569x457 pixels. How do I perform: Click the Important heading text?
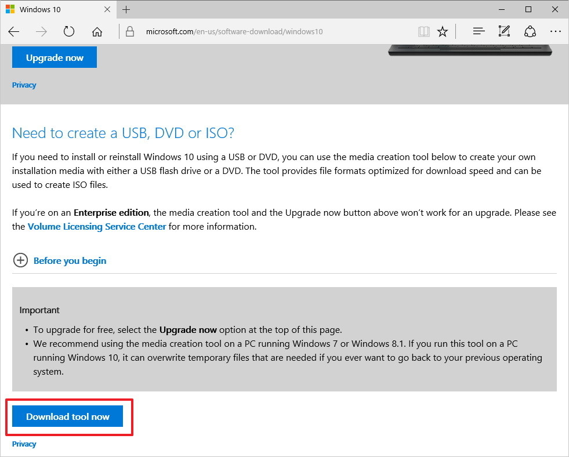pos(39,310)
